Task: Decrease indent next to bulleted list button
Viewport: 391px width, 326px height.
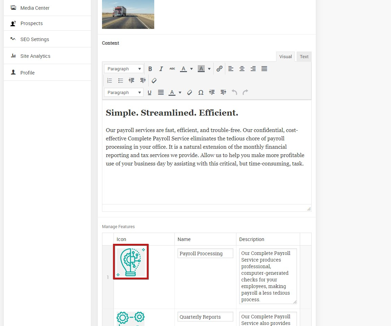Action: [131, 80]
